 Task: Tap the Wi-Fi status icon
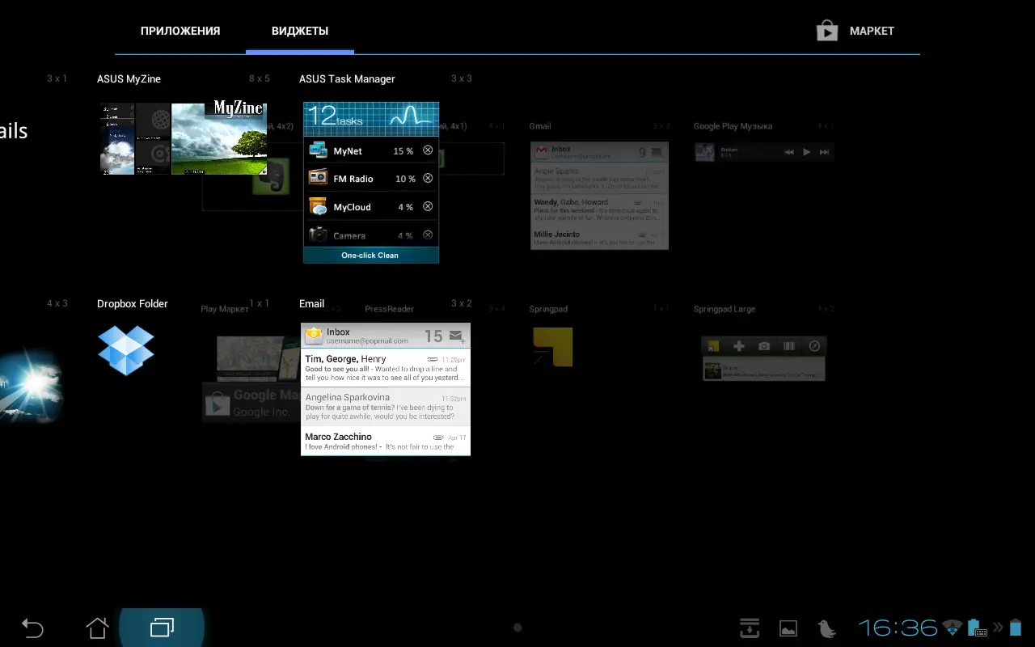953,628
